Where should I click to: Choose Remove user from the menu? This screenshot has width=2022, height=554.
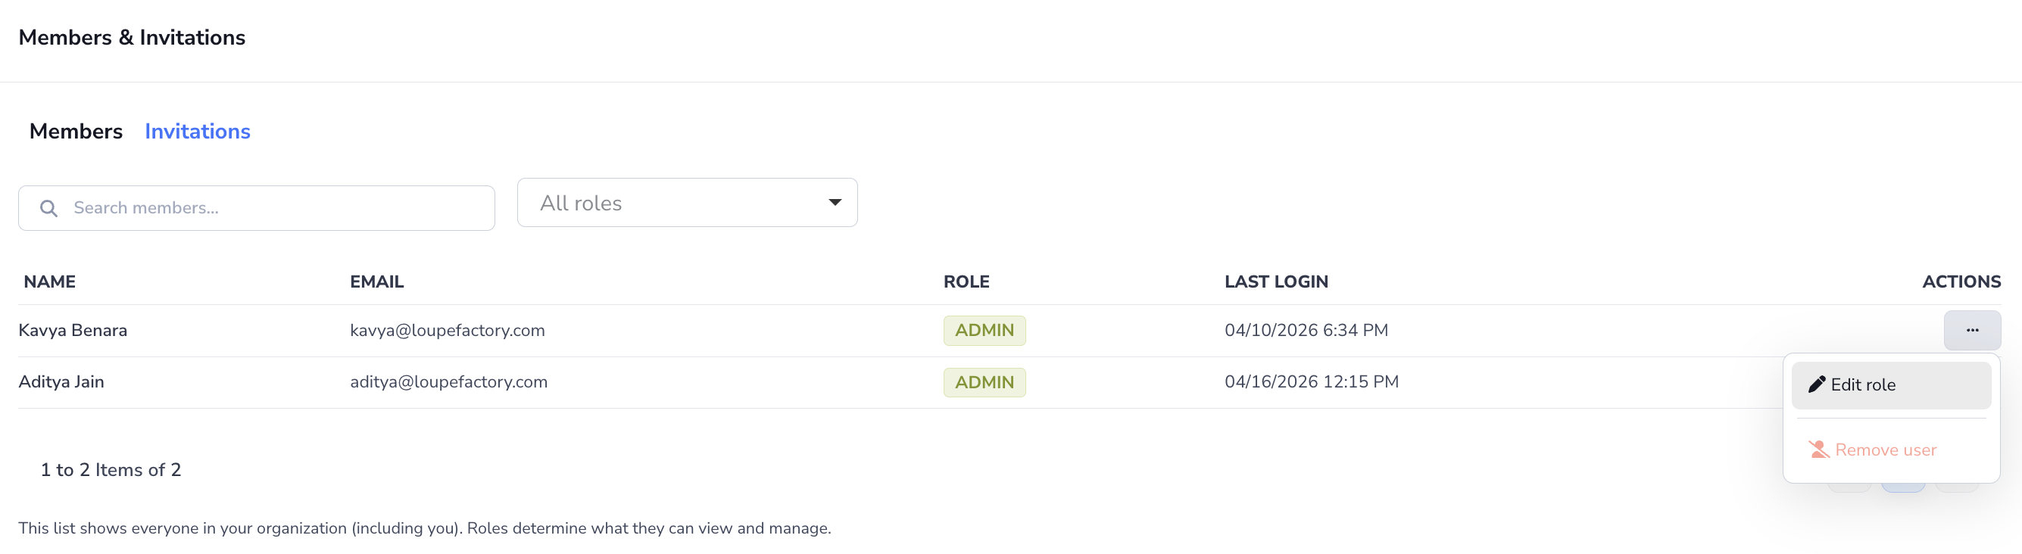(x=1891, y=450)
